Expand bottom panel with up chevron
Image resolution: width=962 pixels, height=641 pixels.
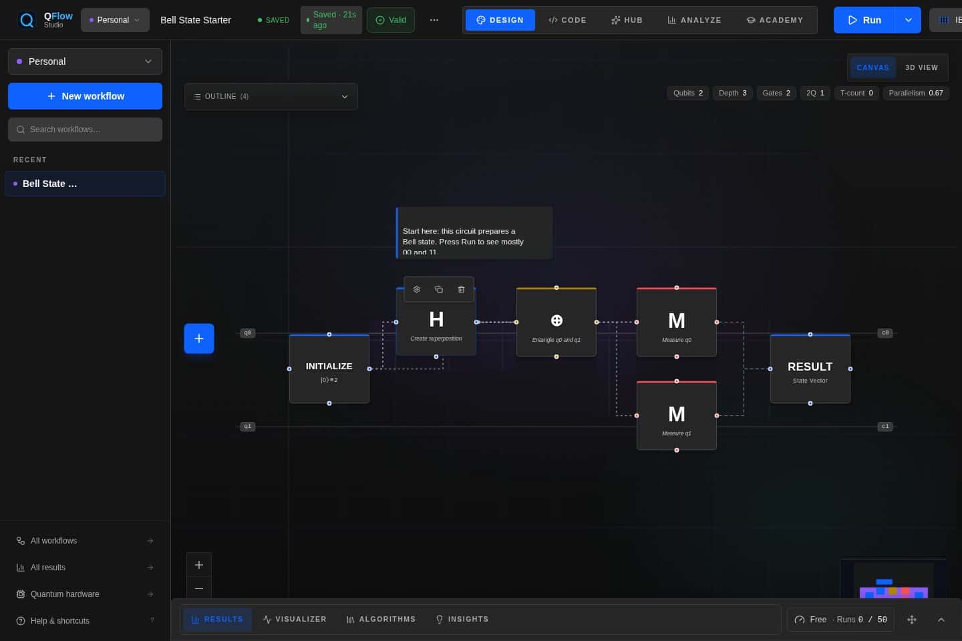point(941,620)
